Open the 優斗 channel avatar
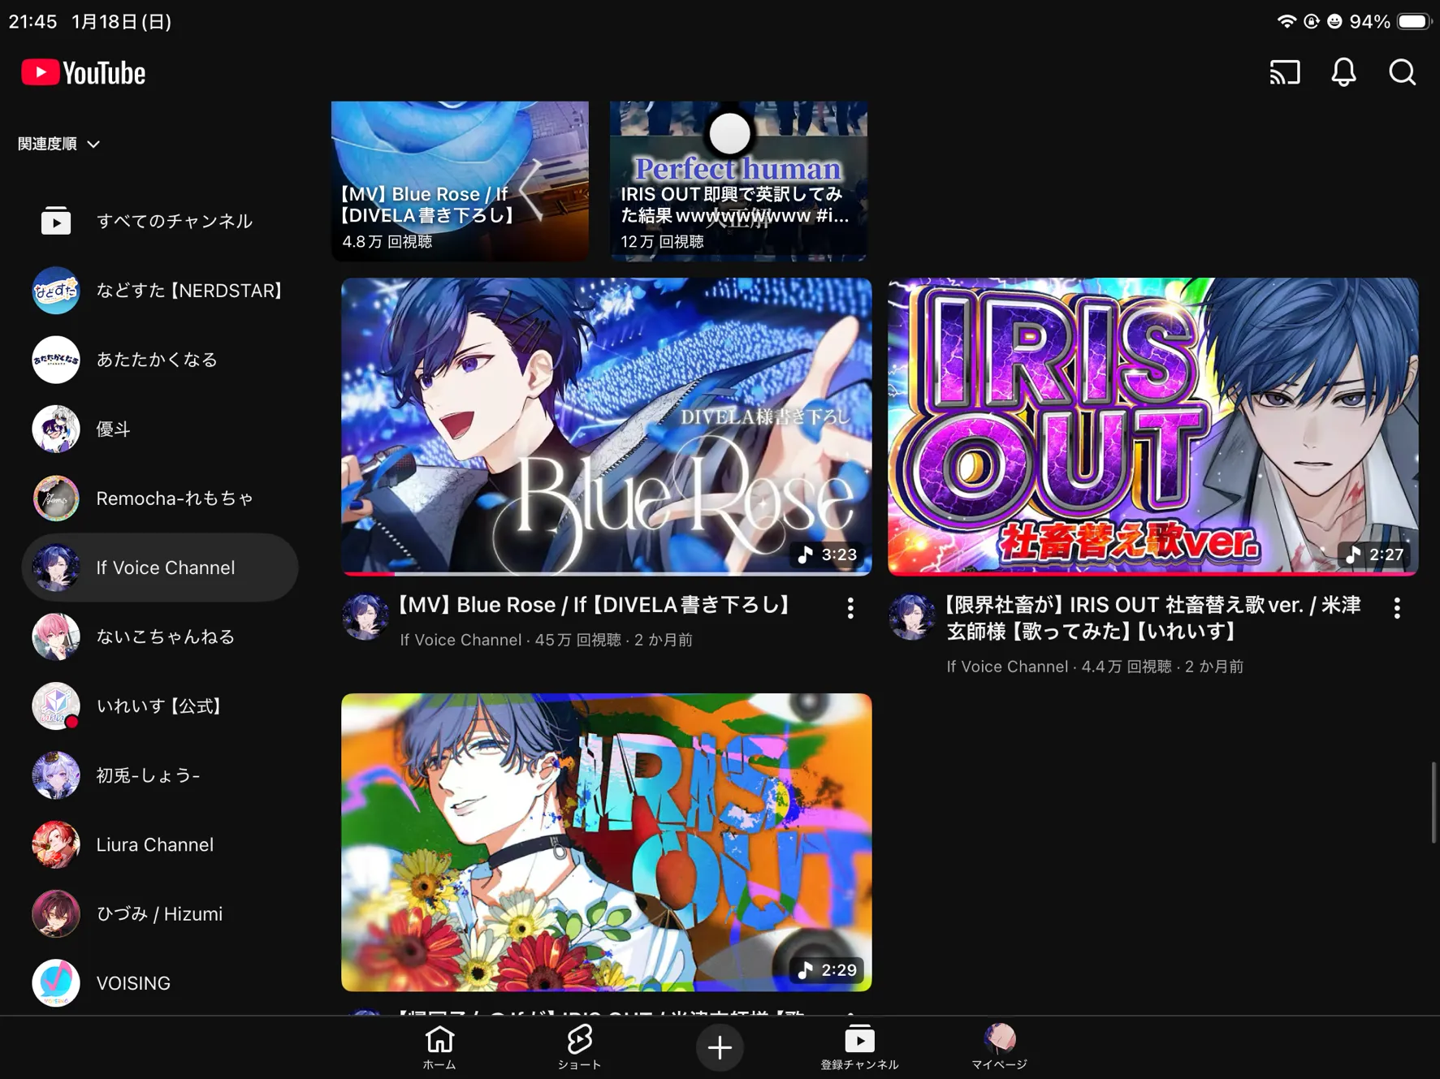This screenshot has height=1079, width=1440. (56, 429)
